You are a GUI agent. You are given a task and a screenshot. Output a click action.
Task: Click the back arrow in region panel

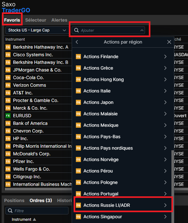tap(77, 42)
